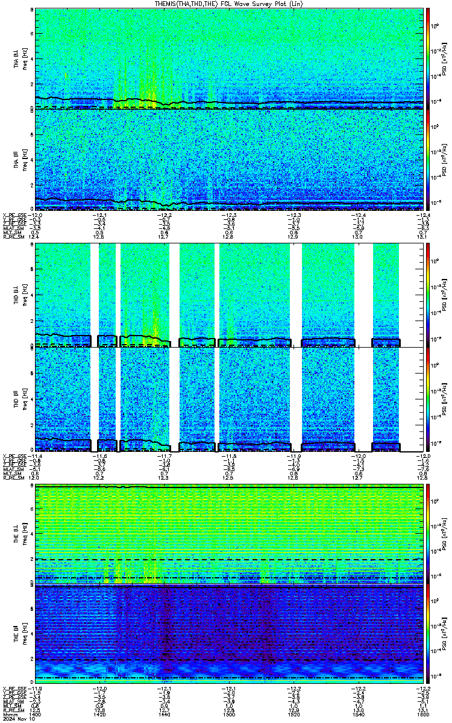
Task: Click the THA B⊥ PSD color bar
Action: tap(427, 58)
